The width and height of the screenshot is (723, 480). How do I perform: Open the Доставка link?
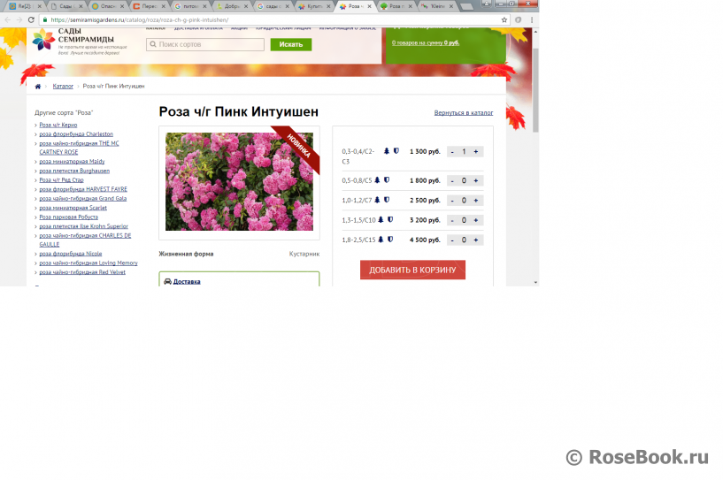(x=187, y=281)
